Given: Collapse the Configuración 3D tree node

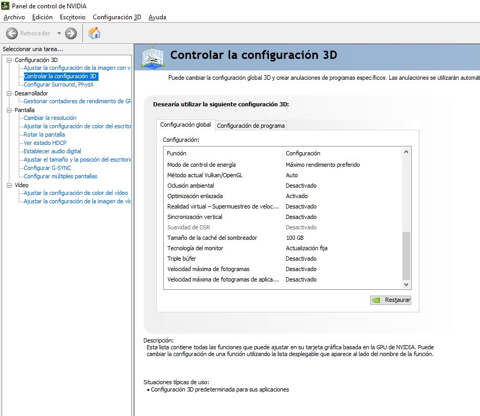Looking at the screenshot, I should pyautogui.click(x=9, y=60).
